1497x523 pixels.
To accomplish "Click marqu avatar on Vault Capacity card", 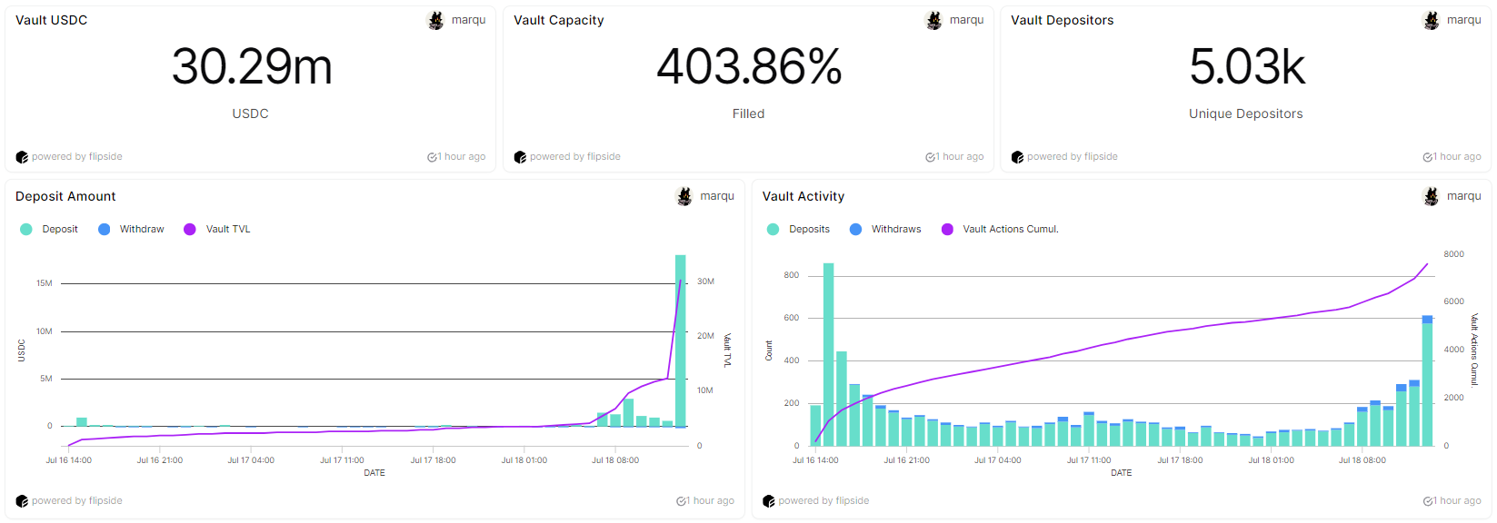I will 934,20.
